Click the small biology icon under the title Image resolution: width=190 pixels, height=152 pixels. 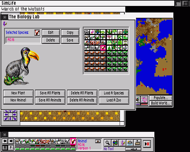click(x=5, y=24)
